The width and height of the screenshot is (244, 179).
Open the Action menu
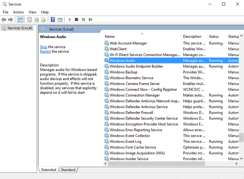click(x=18, y=12)
